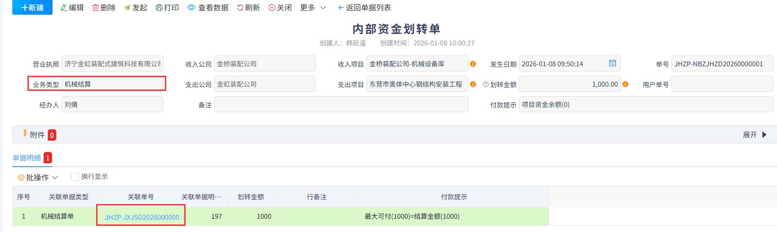Click the 关闭 circle-x icon

tap(272, 8)
